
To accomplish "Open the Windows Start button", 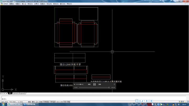I will (x=3, y=104).
